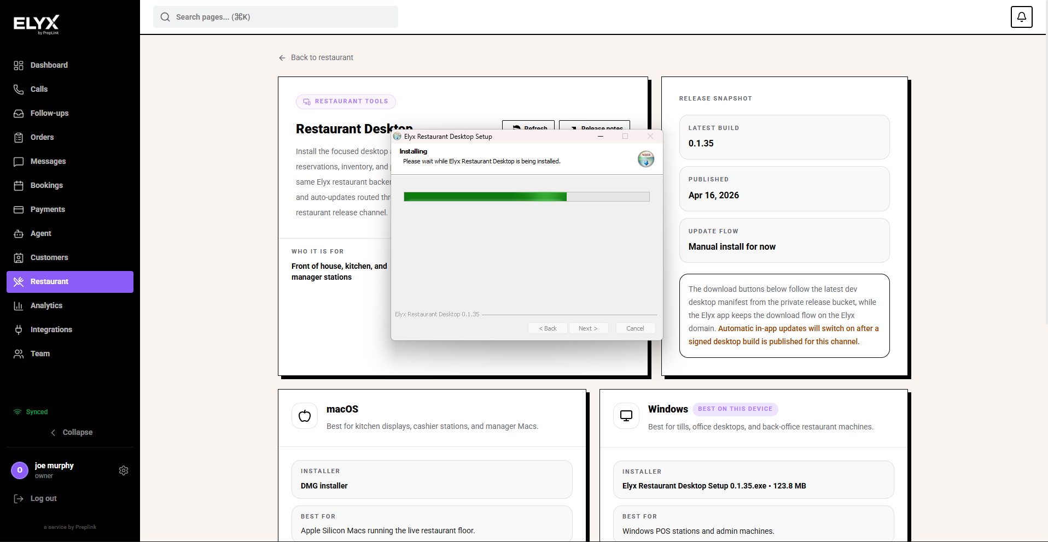The image size is (1048, 542).
Task: Click the Analytics bar chart icon
Action: tap(19, 306)
